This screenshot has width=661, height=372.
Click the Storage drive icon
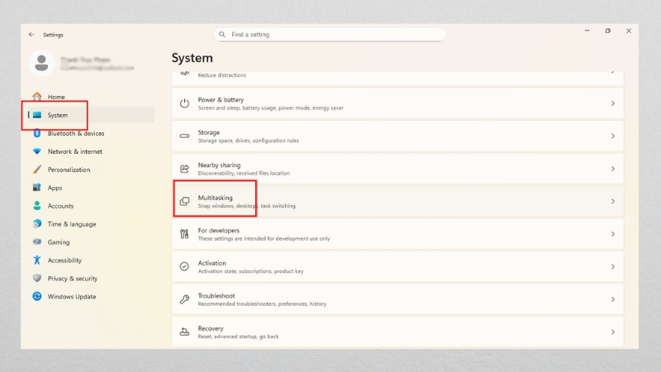pos(184,136)
